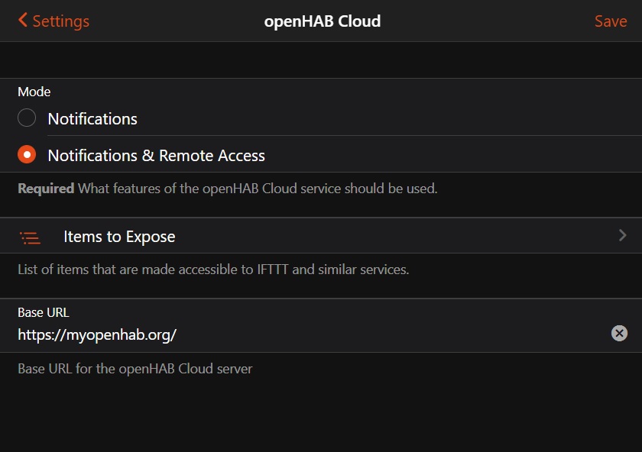642x452 pixels.
Task: Clear the Base URL with X icon
Action: pyautogui.click(x=619, y=334)
